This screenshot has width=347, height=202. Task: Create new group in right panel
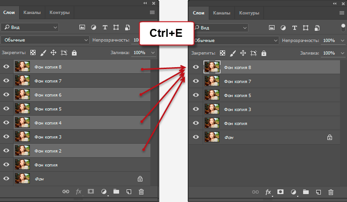point(306,192)
